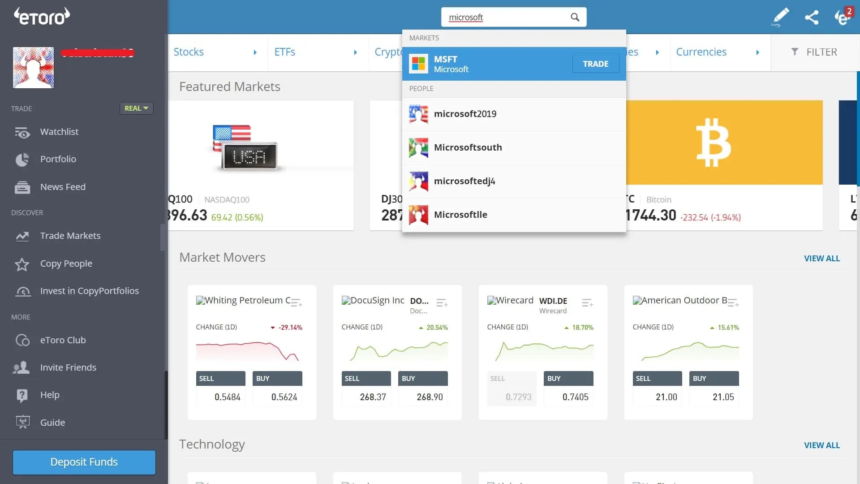The width and height of the screenshot is (860, 484).
Task: Open the Copy People section
Action: pyautogui.click(x=66, y=264)
